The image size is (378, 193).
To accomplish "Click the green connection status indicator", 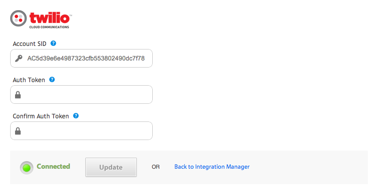I will [x=27, y=168].
